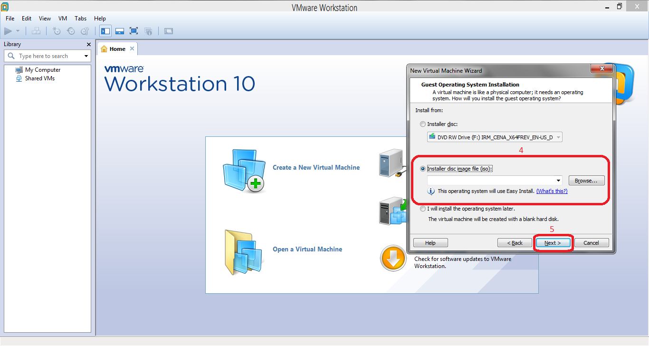The width and height of the screenshot is (649, 346).
Task: Click 'Check for software updates to VMware Workstation' text
Action: point(463,262)
